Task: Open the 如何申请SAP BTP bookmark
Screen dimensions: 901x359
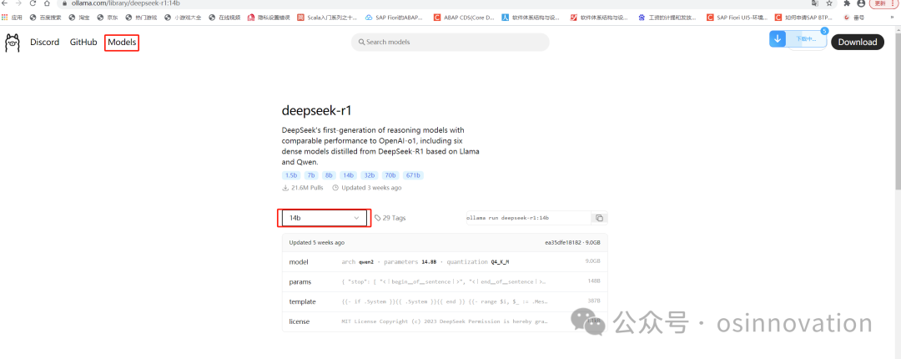Action: 805,18
